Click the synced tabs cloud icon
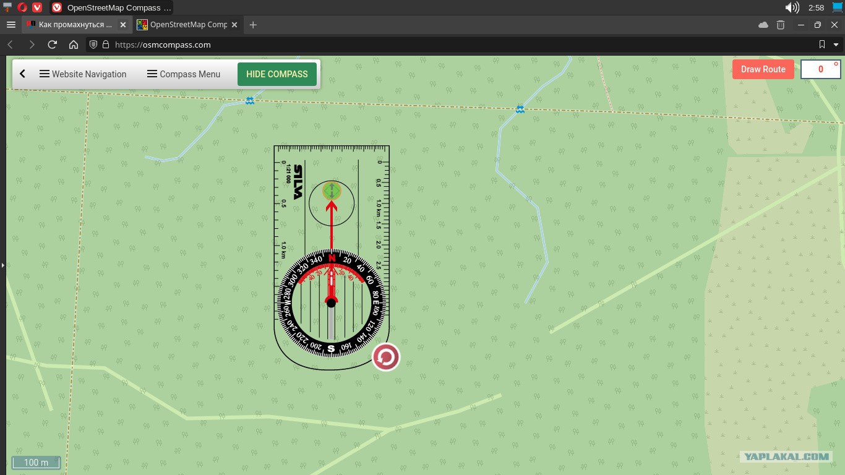Viewport: 845px width, 475px height. click(763, 25)
